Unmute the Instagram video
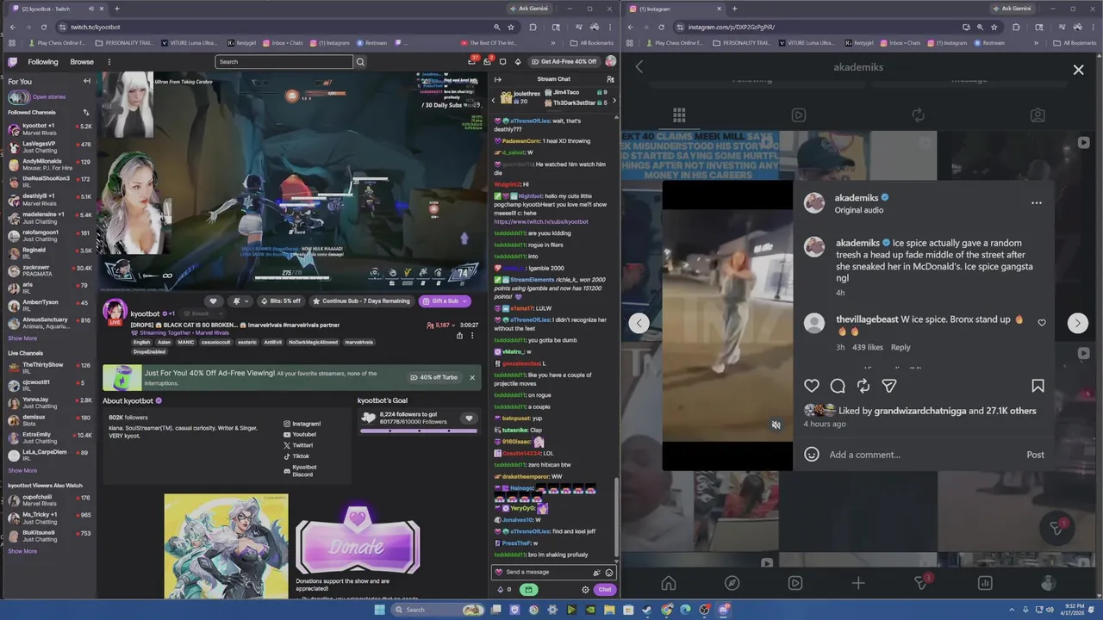The height and width of the screenshot is (620, 1103). pyautogui.click(x=776, y=425)
